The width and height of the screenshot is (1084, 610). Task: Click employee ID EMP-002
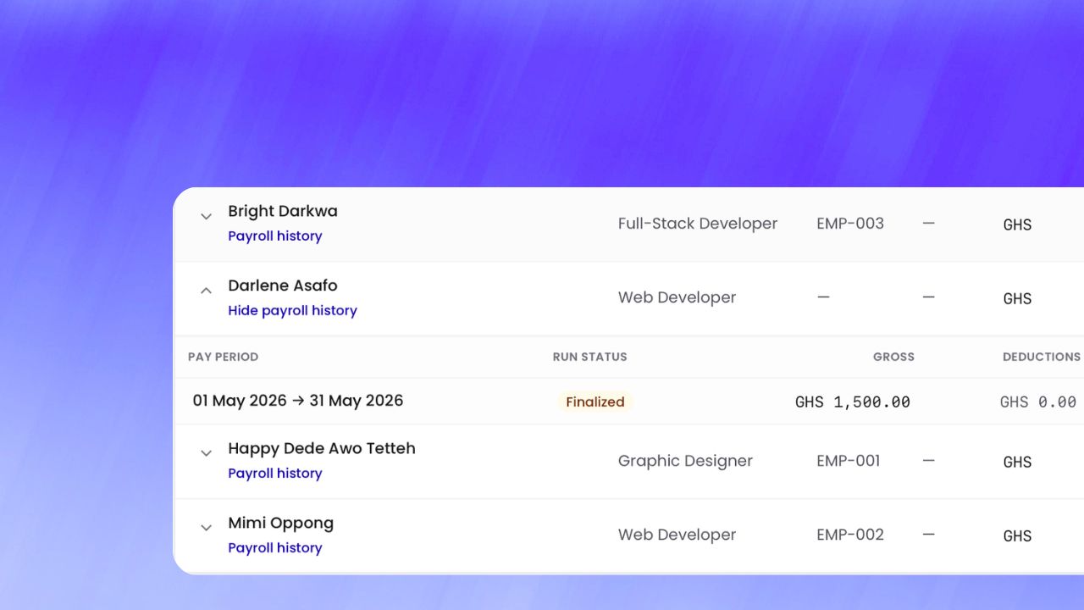[x=850, y=535]
